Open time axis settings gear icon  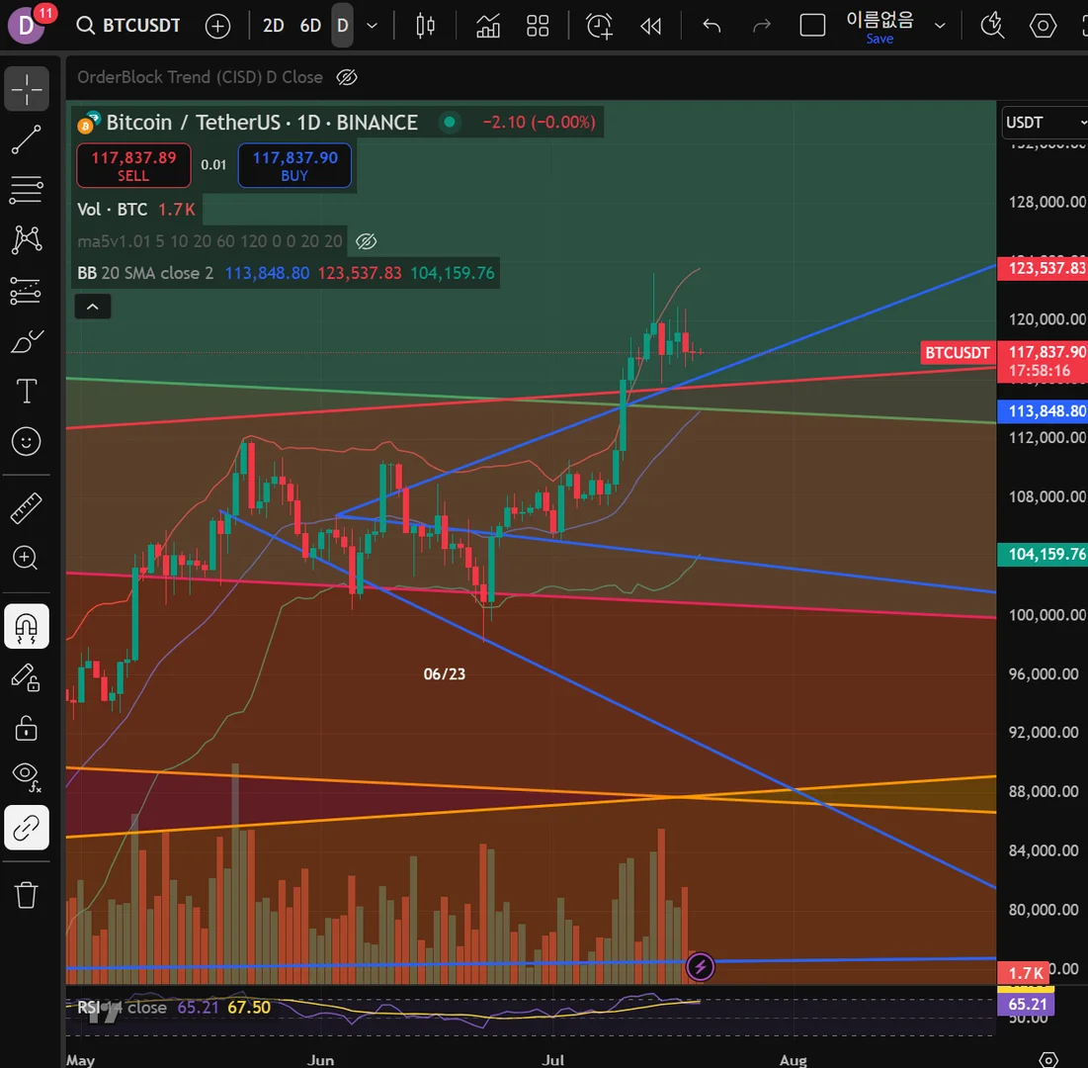click(1048, 1060)
